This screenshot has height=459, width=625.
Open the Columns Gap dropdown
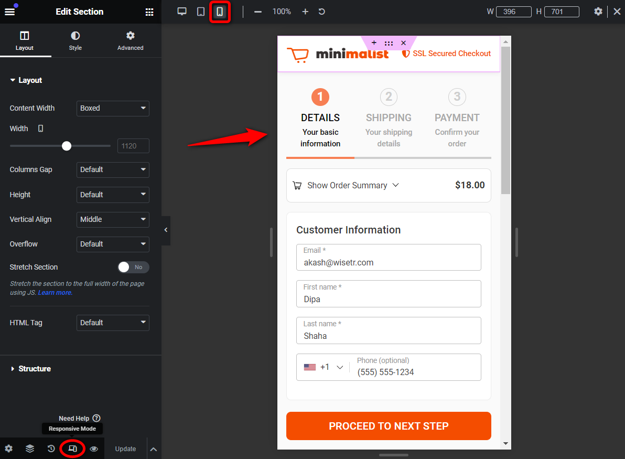(x=113, y=169)
